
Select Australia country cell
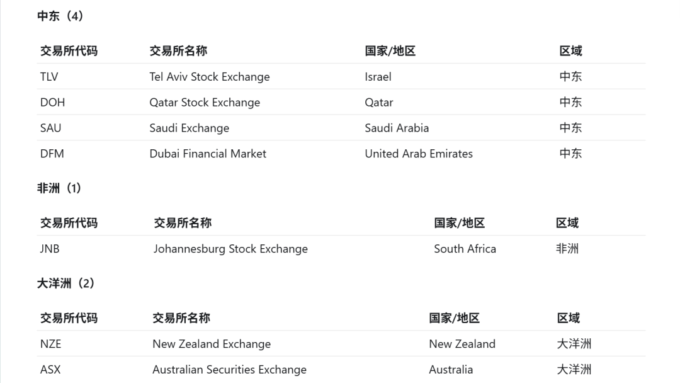(451, 370)
